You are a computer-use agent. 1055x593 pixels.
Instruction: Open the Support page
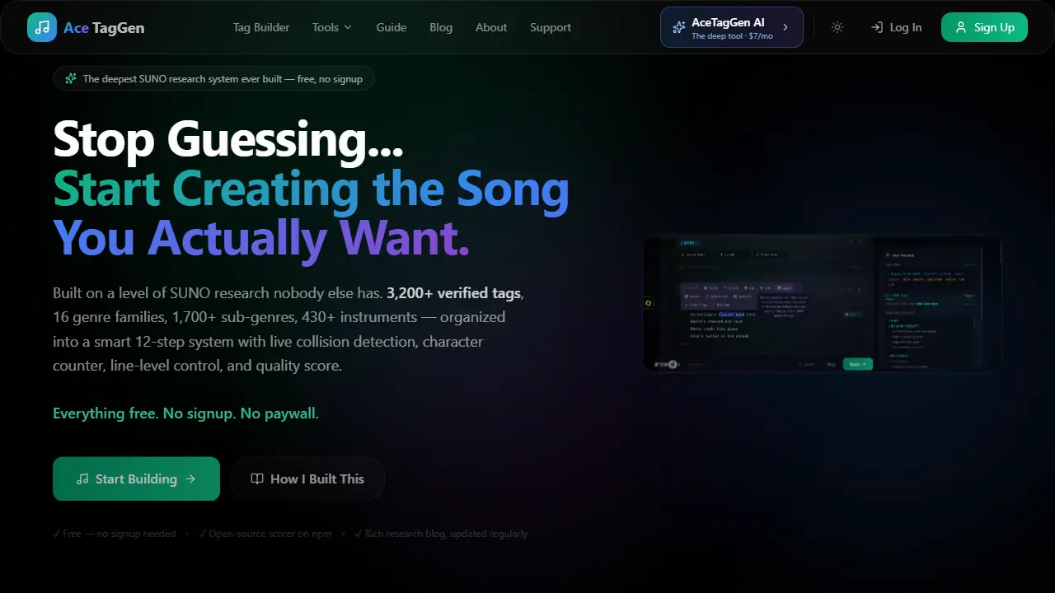(x=551, y=27)
